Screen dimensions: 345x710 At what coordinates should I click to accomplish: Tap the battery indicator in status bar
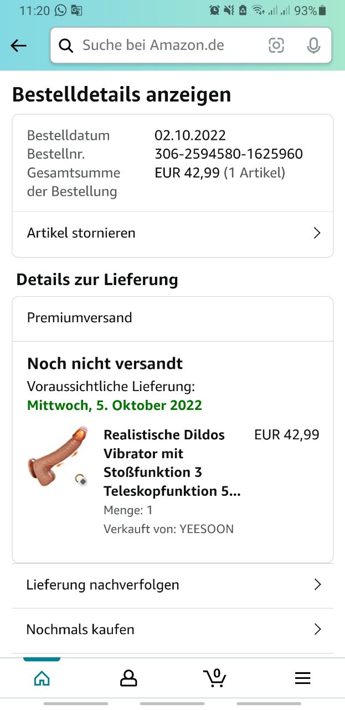[322, 11]
